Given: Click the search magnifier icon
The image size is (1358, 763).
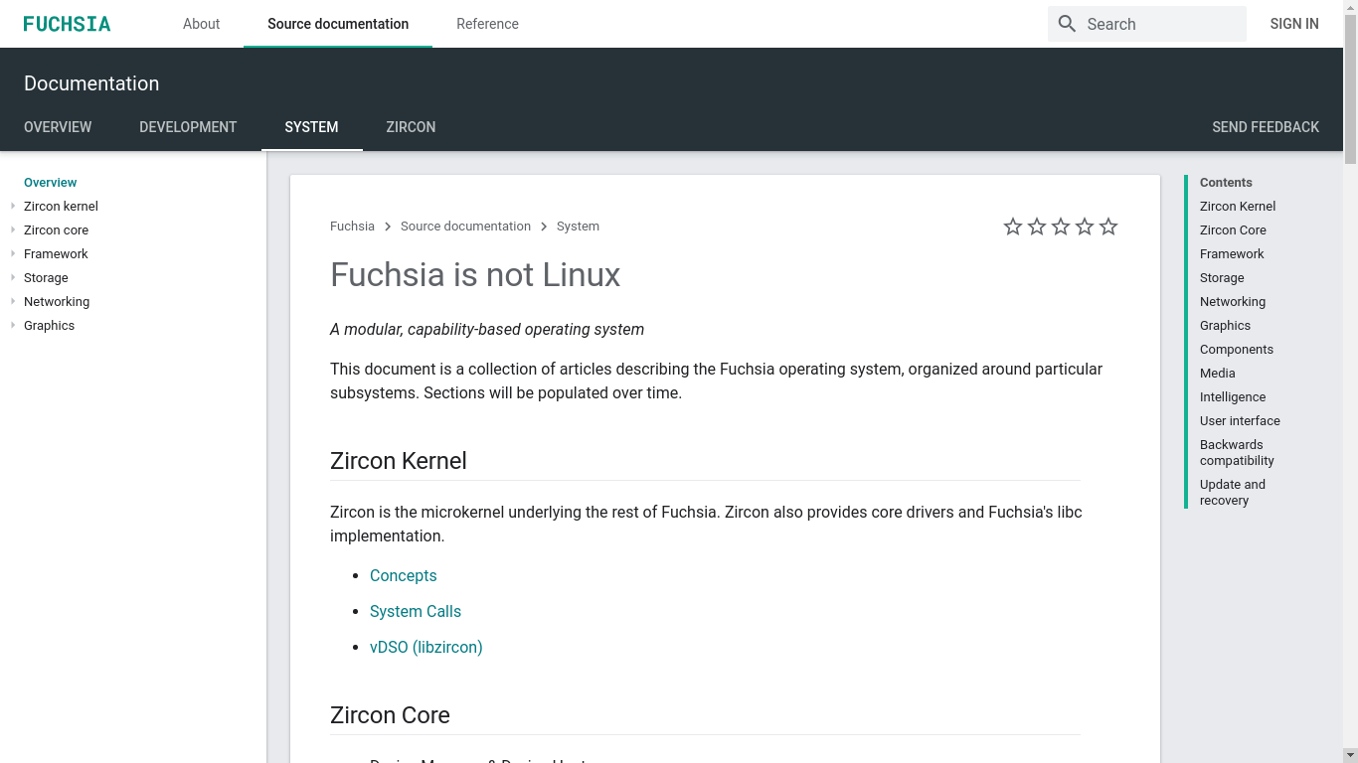Looking at the screenshot, I should (x=1067, y=24).
